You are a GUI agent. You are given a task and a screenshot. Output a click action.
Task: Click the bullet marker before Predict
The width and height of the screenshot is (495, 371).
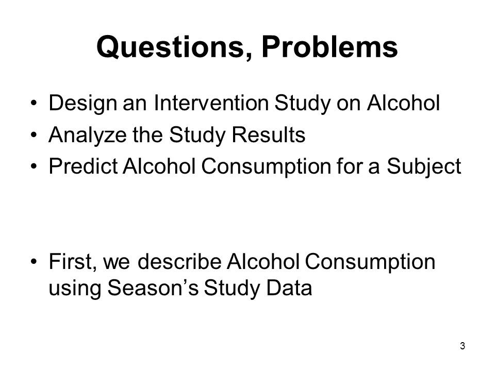(34, 166)
